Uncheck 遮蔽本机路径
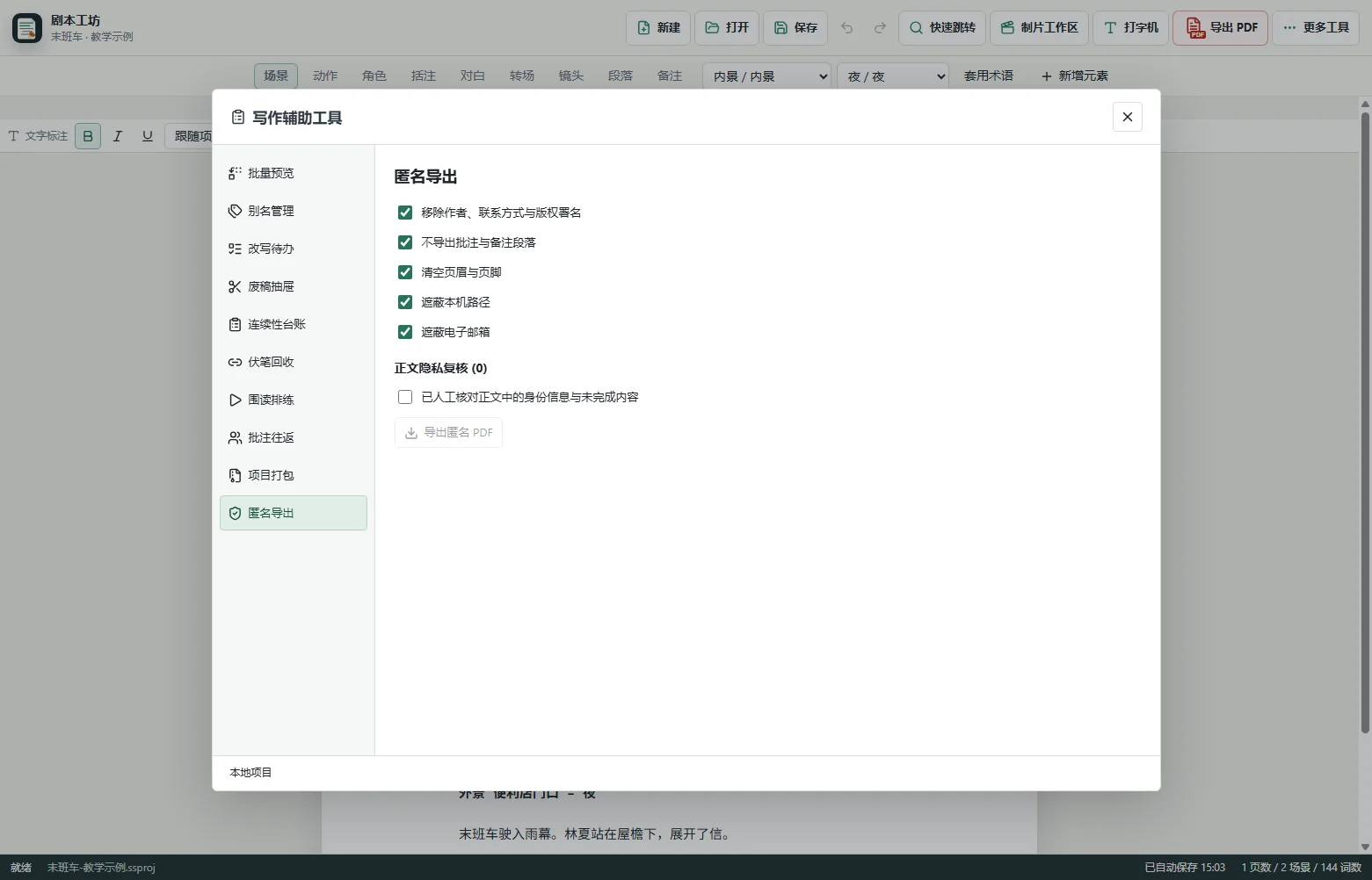 pyautogui.click(x=405, y=302)
